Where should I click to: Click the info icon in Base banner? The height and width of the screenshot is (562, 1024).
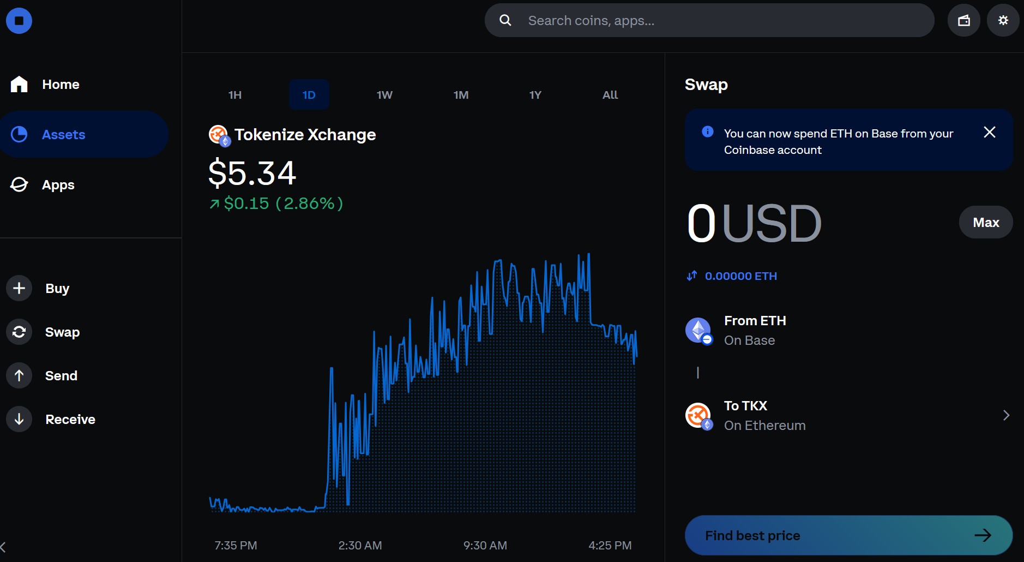pyautogui.click(x=708, y=131)
